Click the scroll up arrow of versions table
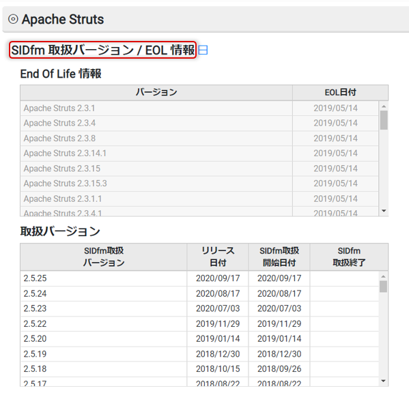This screenshot has height=395, width=409. click(x=383, y=276)
